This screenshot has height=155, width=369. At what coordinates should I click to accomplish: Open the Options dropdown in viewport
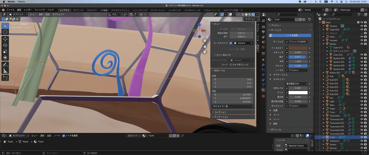point(252,19)
